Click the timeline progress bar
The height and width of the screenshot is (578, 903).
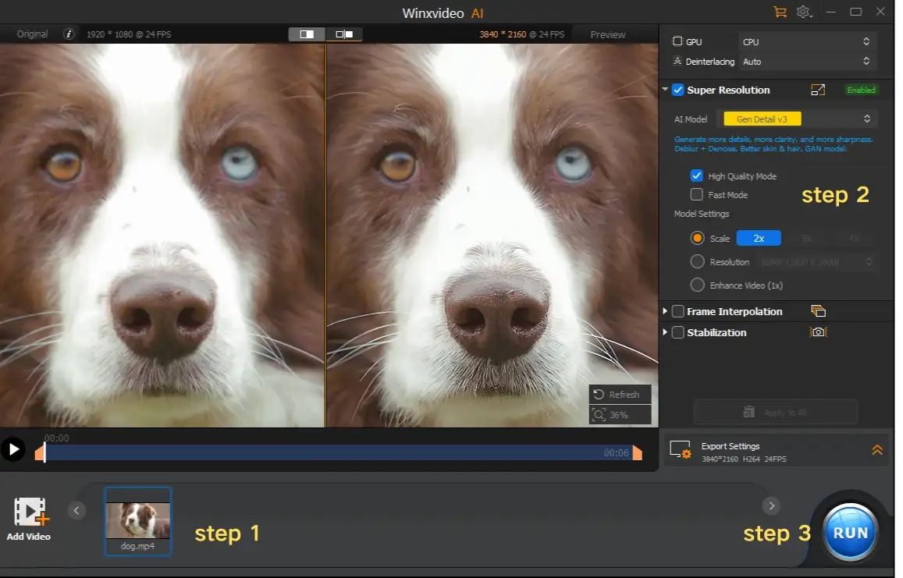[x=340, y=452]
